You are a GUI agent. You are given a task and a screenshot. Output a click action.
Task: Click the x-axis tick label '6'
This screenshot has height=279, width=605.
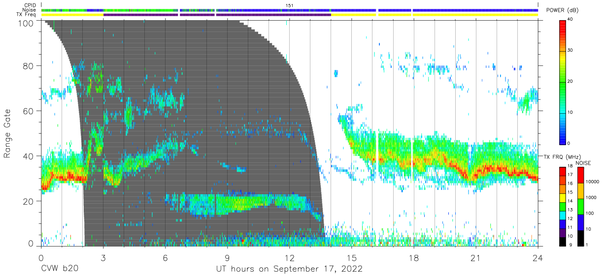[165, 257]
